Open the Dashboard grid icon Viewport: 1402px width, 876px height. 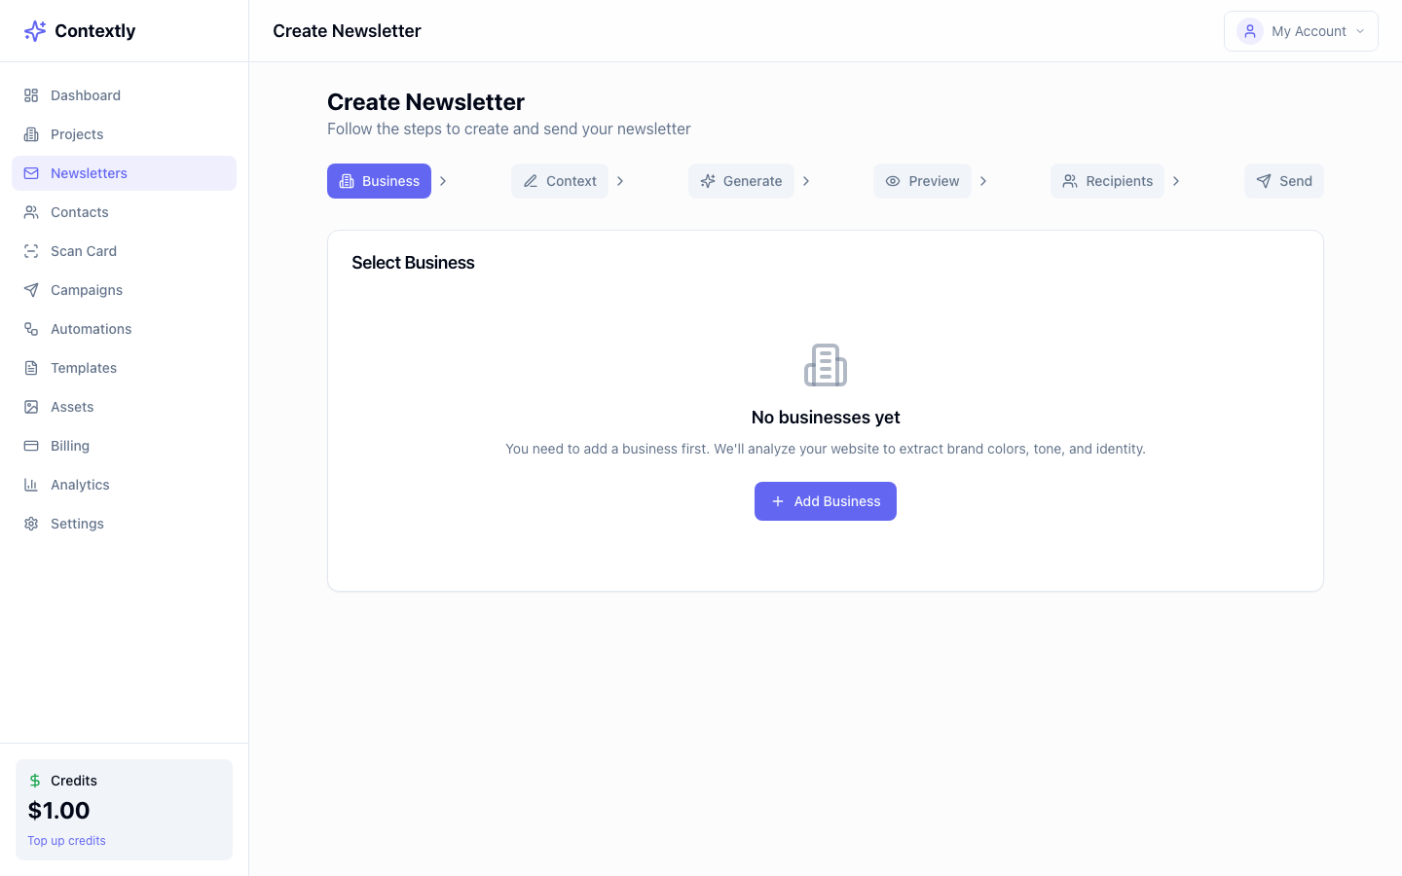click(30, 94)
